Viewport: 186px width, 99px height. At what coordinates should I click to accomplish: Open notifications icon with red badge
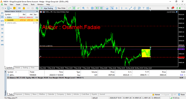pos(173,8)
